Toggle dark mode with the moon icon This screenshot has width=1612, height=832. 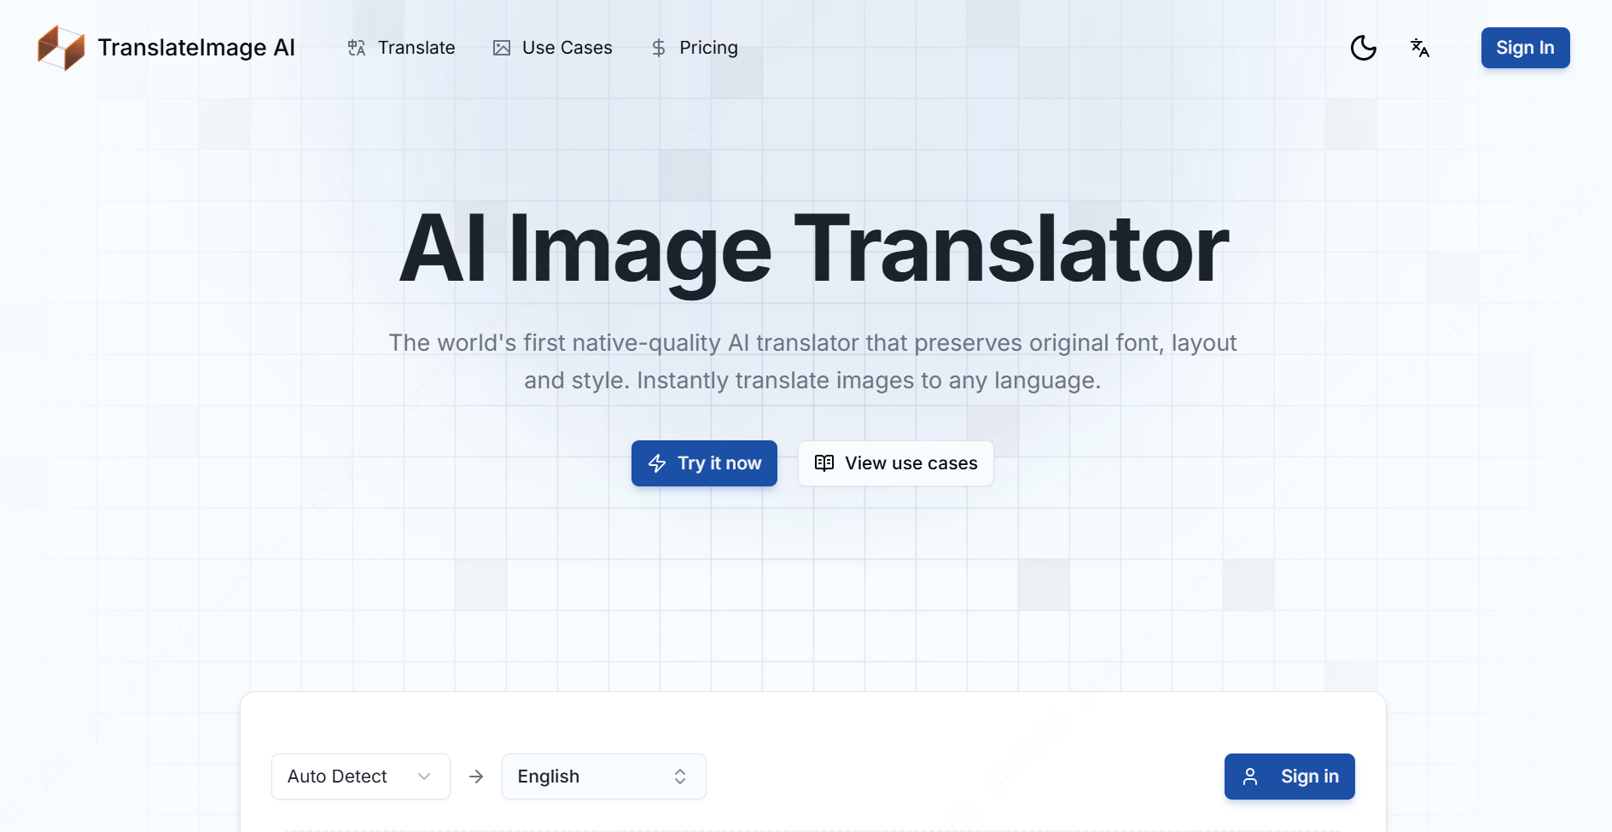click(x=1363, y=48)
